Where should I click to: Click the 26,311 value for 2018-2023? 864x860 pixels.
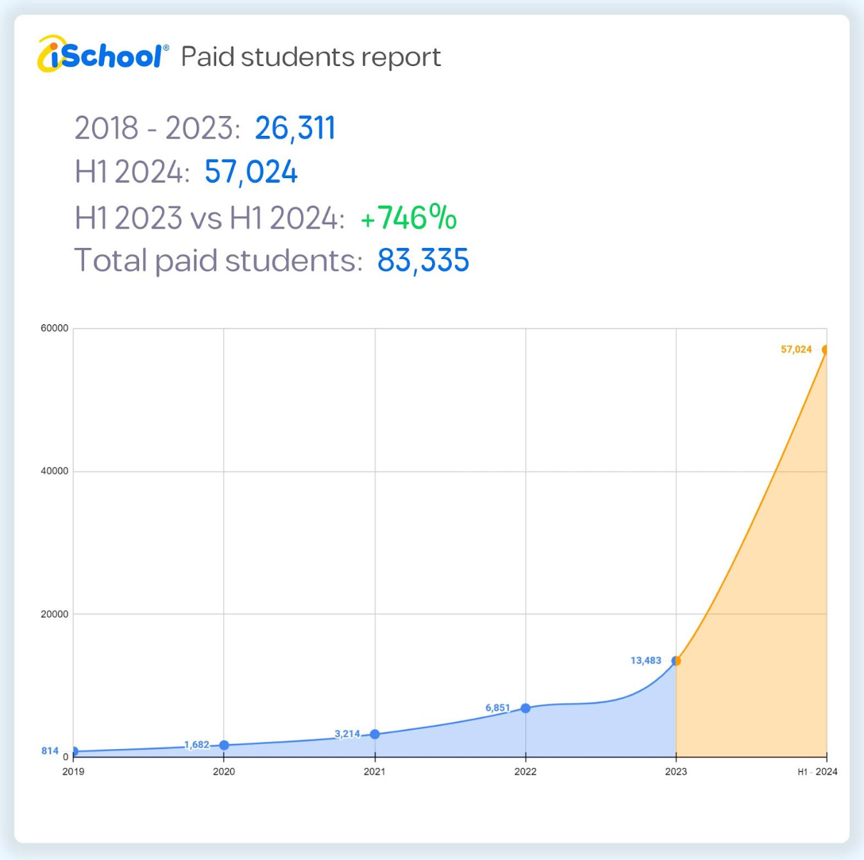[295, 128]
